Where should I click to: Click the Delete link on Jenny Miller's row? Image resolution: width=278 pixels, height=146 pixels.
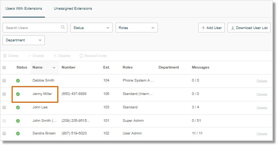(262, 95)
